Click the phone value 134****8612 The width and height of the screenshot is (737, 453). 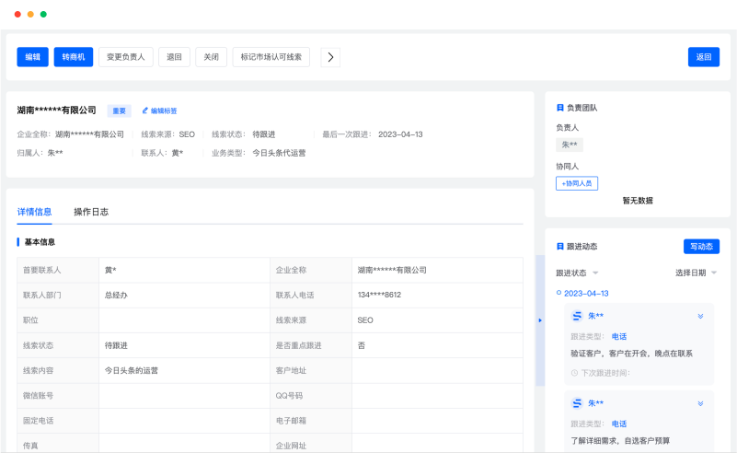379,295
